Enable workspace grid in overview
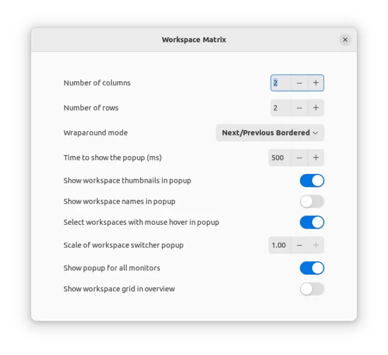The height and width of the screenshot is (355, 388). [312, 289]
